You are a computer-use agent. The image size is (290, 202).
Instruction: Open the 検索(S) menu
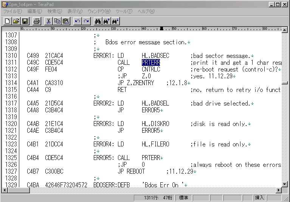tap(55, 11)
